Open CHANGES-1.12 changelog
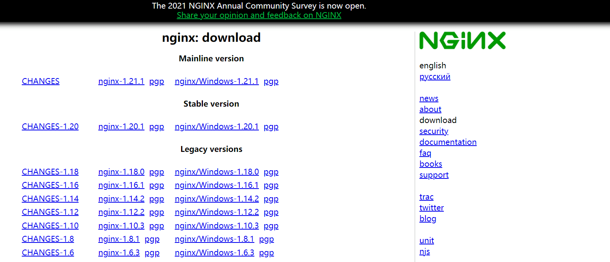 point(50,212)
